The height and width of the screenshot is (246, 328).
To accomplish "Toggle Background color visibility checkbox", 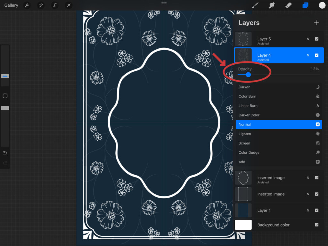I will click(x=316, y=225).
